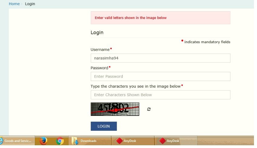
Task: Click the Login breadcrumb item
Action: tap(30, 4)
